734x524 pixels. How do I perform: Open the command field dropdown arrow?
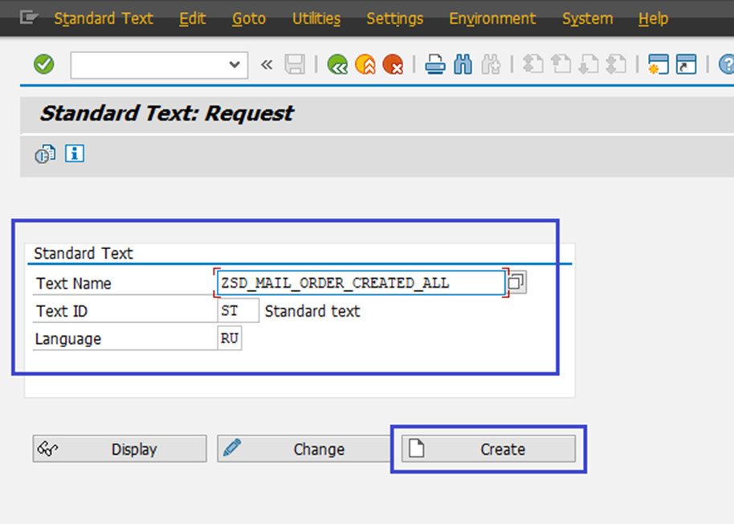(x=234, y=64)
